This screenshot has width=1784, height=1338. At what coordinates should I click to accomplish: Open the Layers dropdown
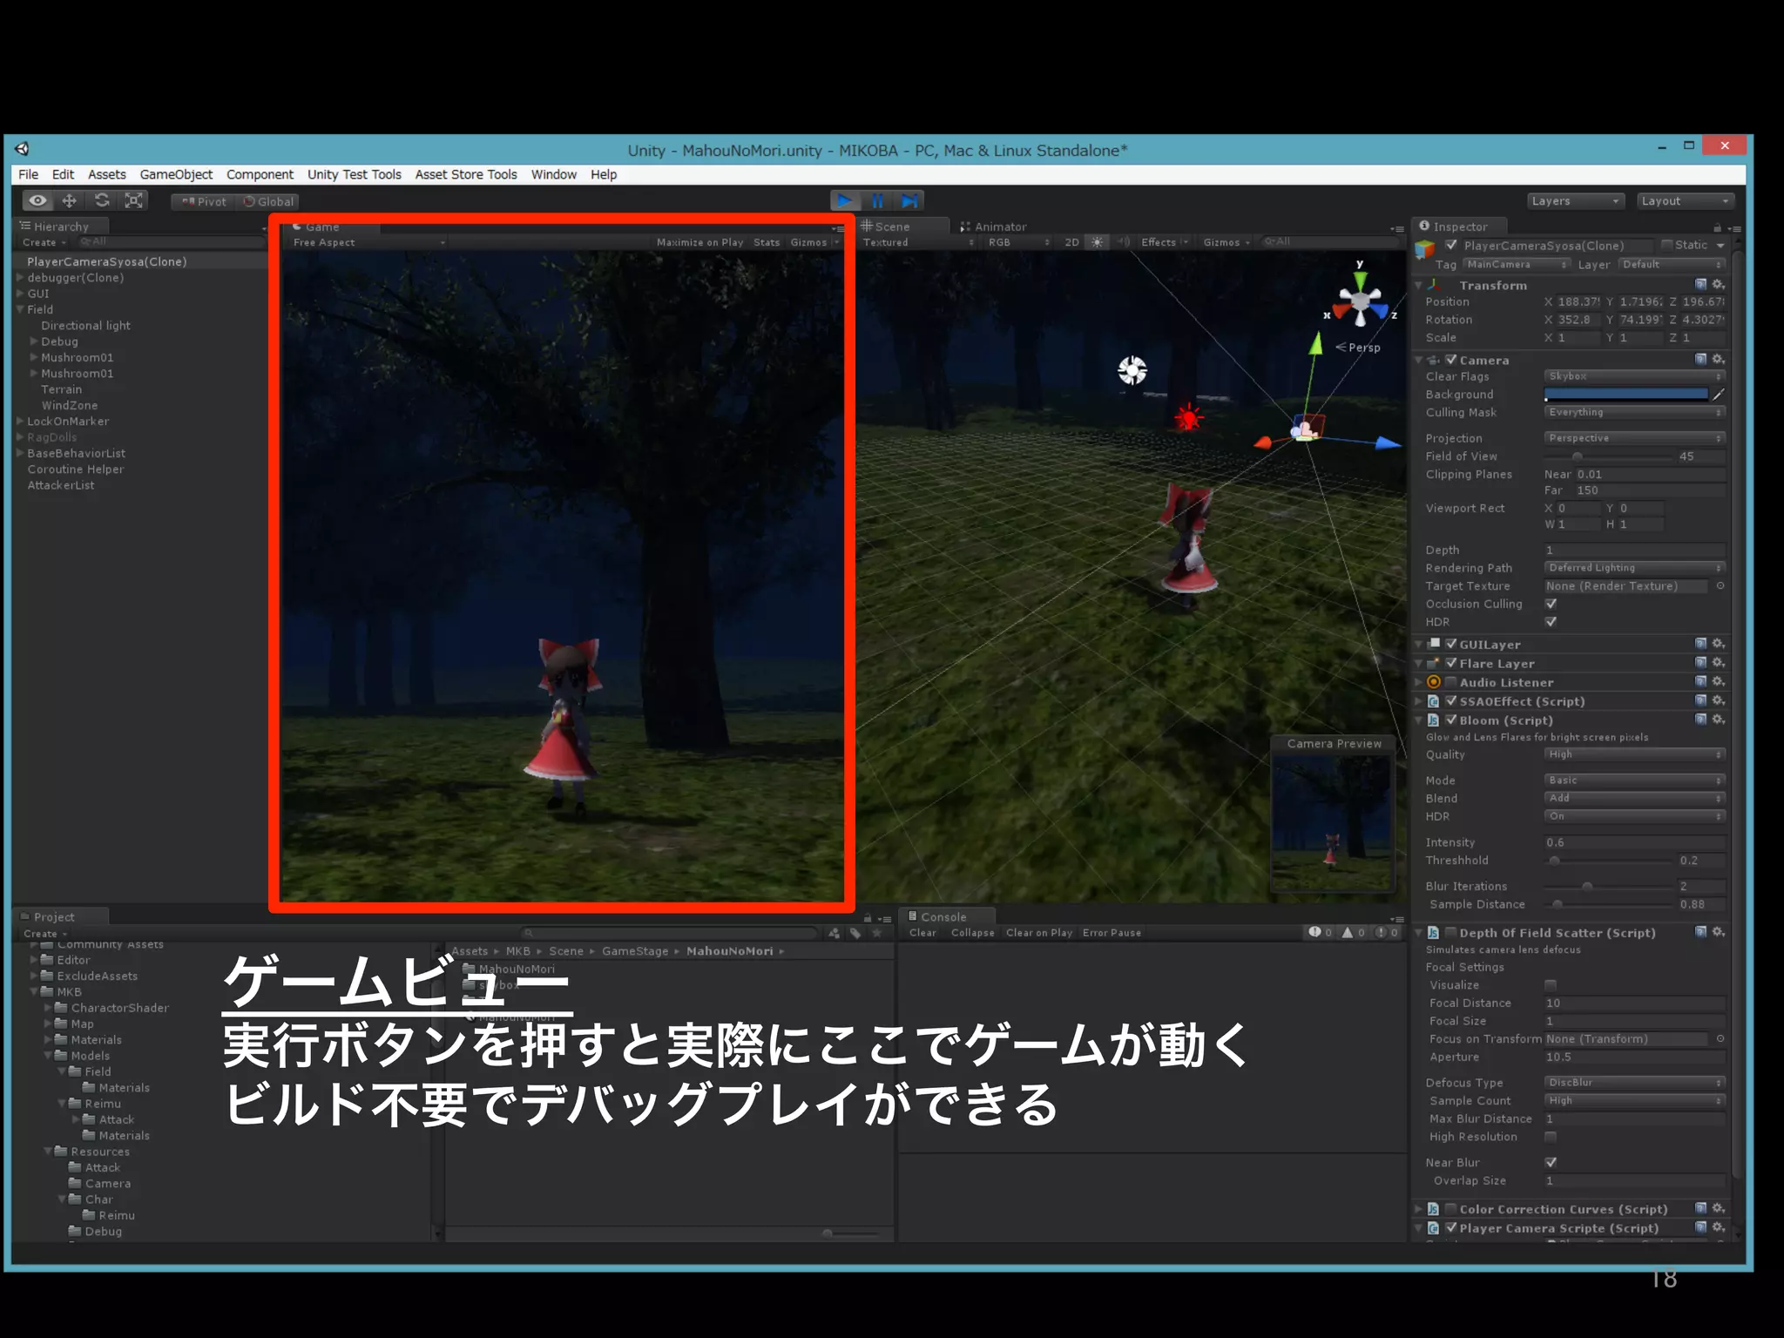pos(1576,201)
